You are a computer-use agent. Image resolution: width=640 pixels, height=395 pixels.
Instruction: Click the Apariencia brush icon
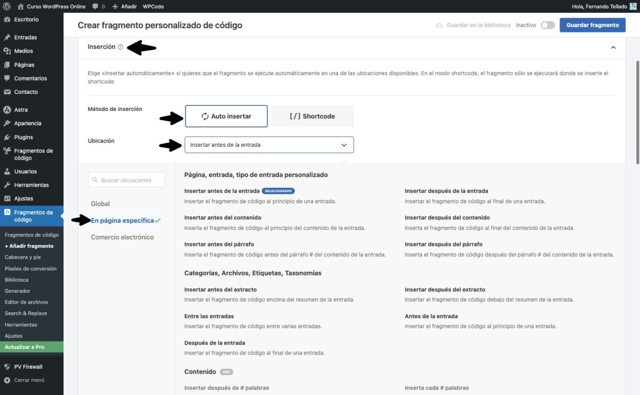coord(7,123)
